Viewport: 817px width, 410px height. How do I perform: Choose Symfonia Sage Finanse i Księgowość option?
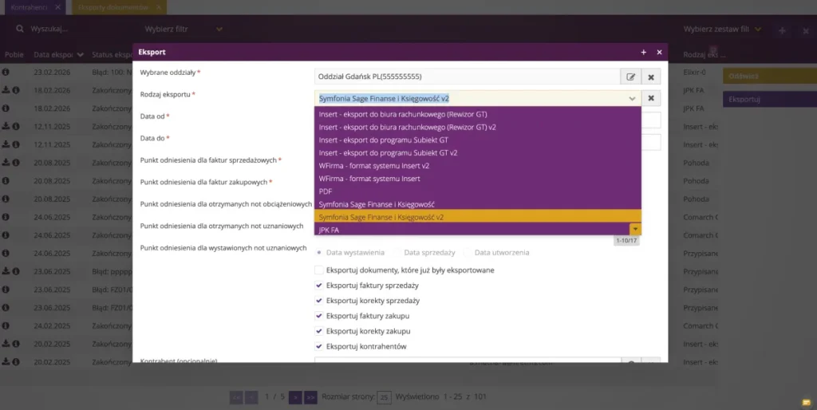(x=477, y=204)
